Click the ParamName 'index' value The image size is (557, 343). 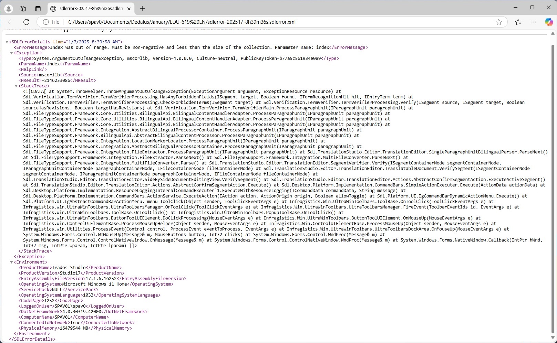[x=53, y=64]
